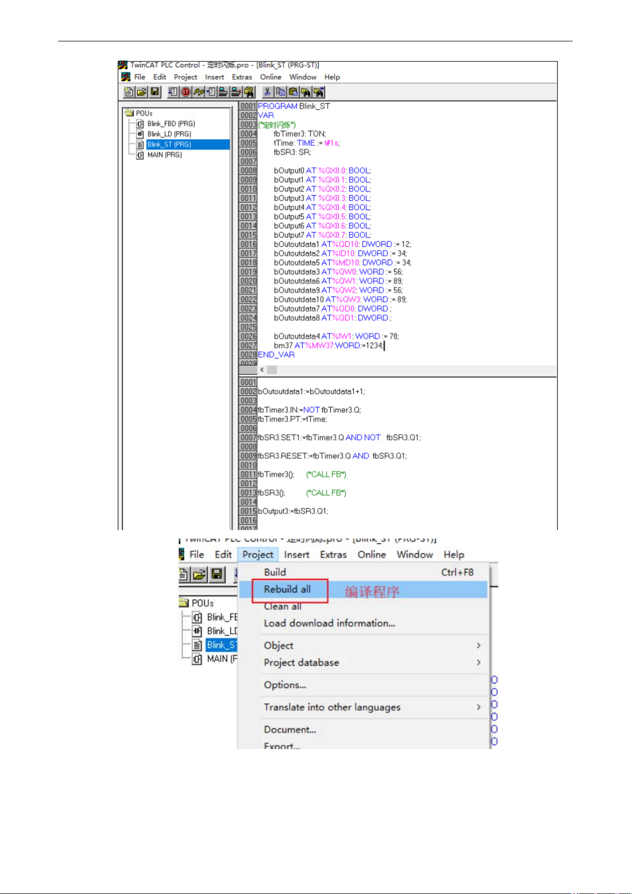632x894 pixels.
Task: Click 'PROGRAM Blink_ST' on the first line
Action: tap(294, 106)
